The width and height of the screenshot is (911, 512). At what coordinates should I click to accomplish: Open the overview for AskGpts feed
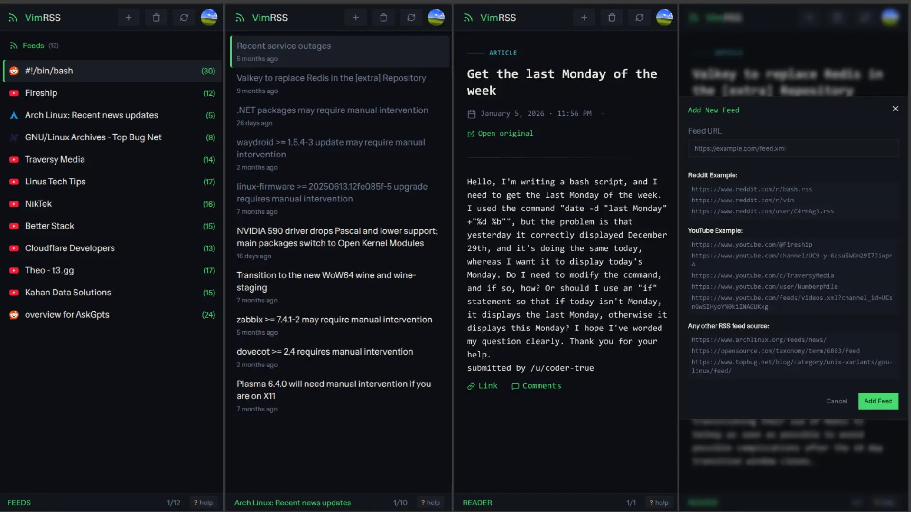click(67, 315)
